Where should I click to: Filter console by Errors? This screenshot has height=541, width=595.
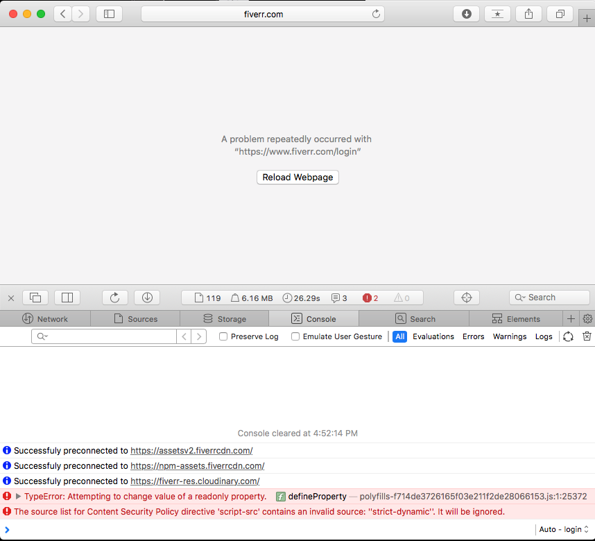pos(473,336)
